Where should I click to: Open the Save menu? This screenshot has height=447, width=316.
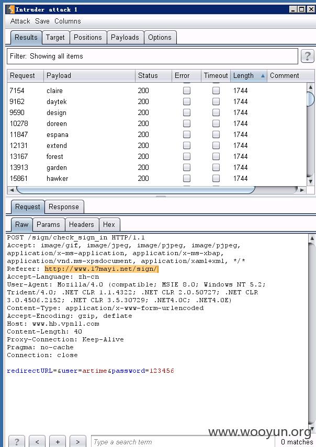42,21
